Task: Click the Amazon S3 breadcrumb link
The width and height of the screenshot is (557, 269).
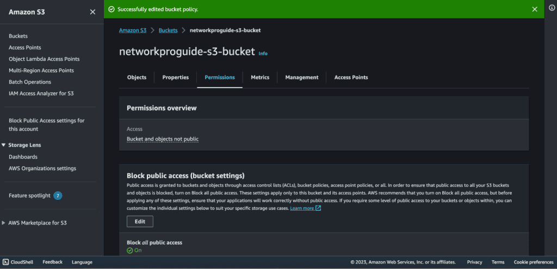Action: pyautogui.click(x=133, y=30)
